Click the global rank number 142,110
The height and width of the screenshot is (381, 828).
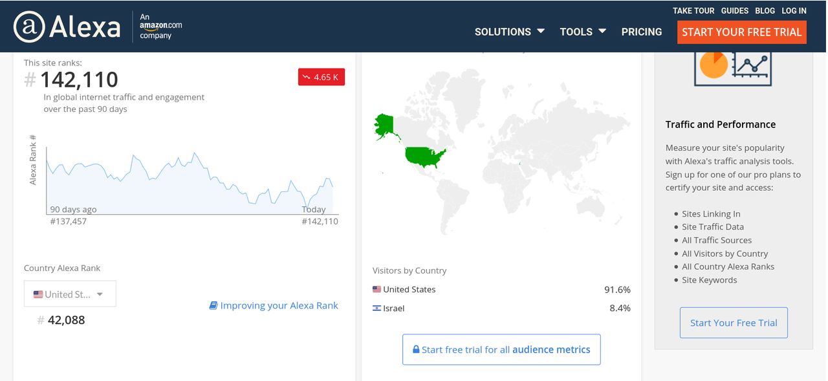coord(79,80)
